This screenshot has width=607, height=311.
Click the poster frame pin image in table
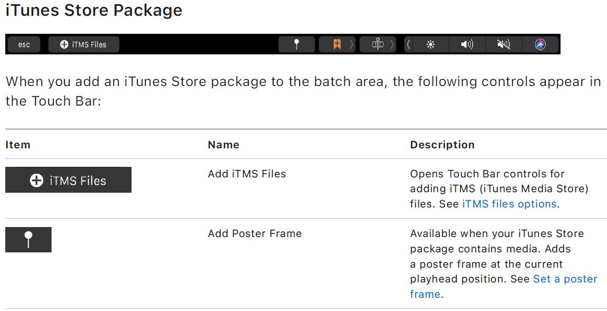(29, 240)
